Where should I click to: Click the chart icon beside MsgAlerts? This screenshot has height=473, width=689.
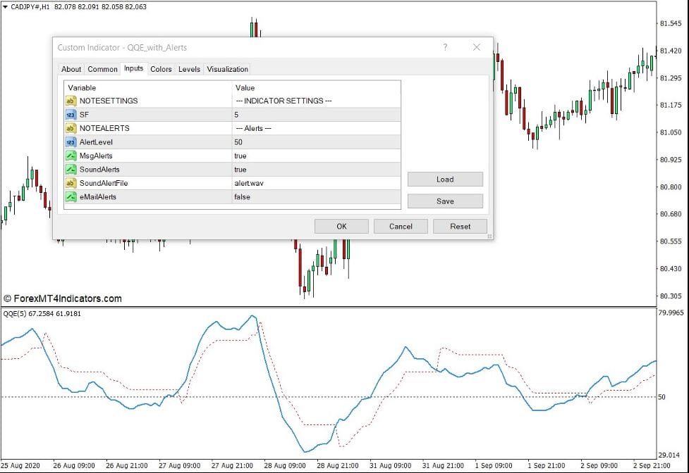click(70, 156)
